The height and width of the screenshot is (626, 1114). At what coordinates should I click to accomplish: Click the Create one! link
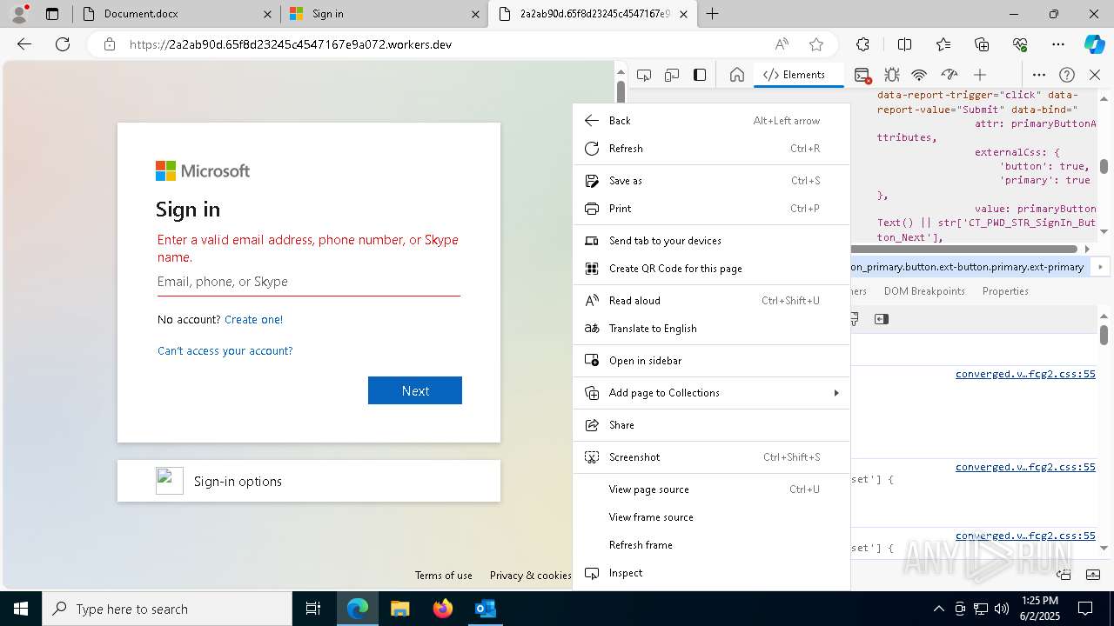[253, 319]
